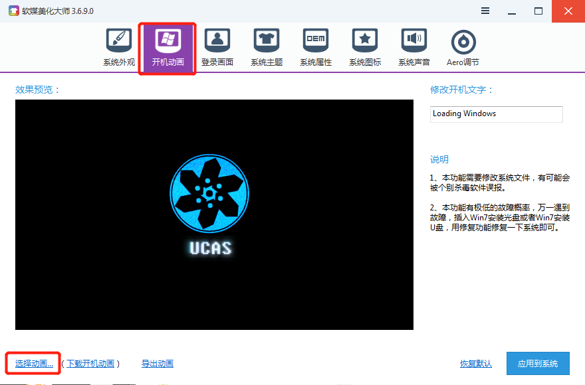The height and width of the screenshot is (385, 585).
Task: Maximize the application window
Action: [538, 11]
